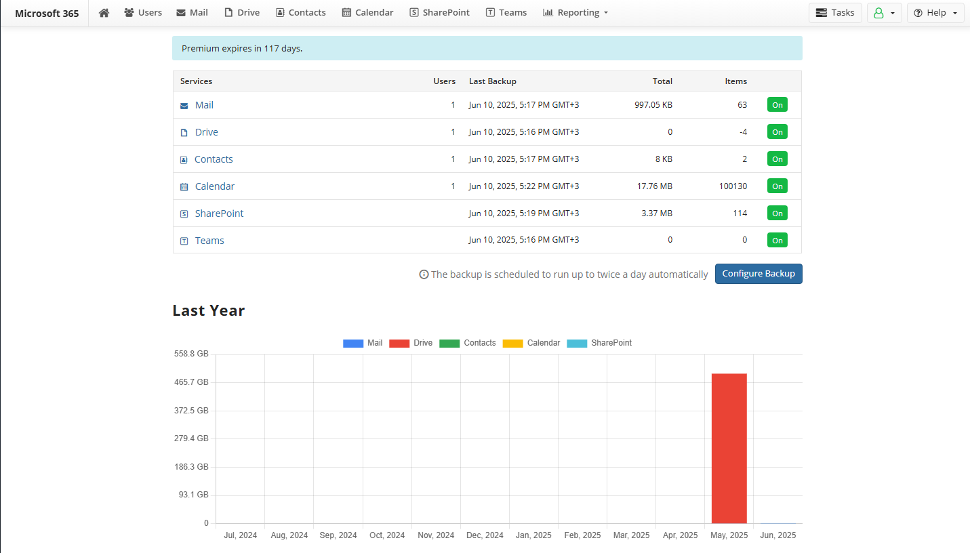Toggle the Mail backup On switch
This screenshot has width=970, height=553.
point(777,105)
